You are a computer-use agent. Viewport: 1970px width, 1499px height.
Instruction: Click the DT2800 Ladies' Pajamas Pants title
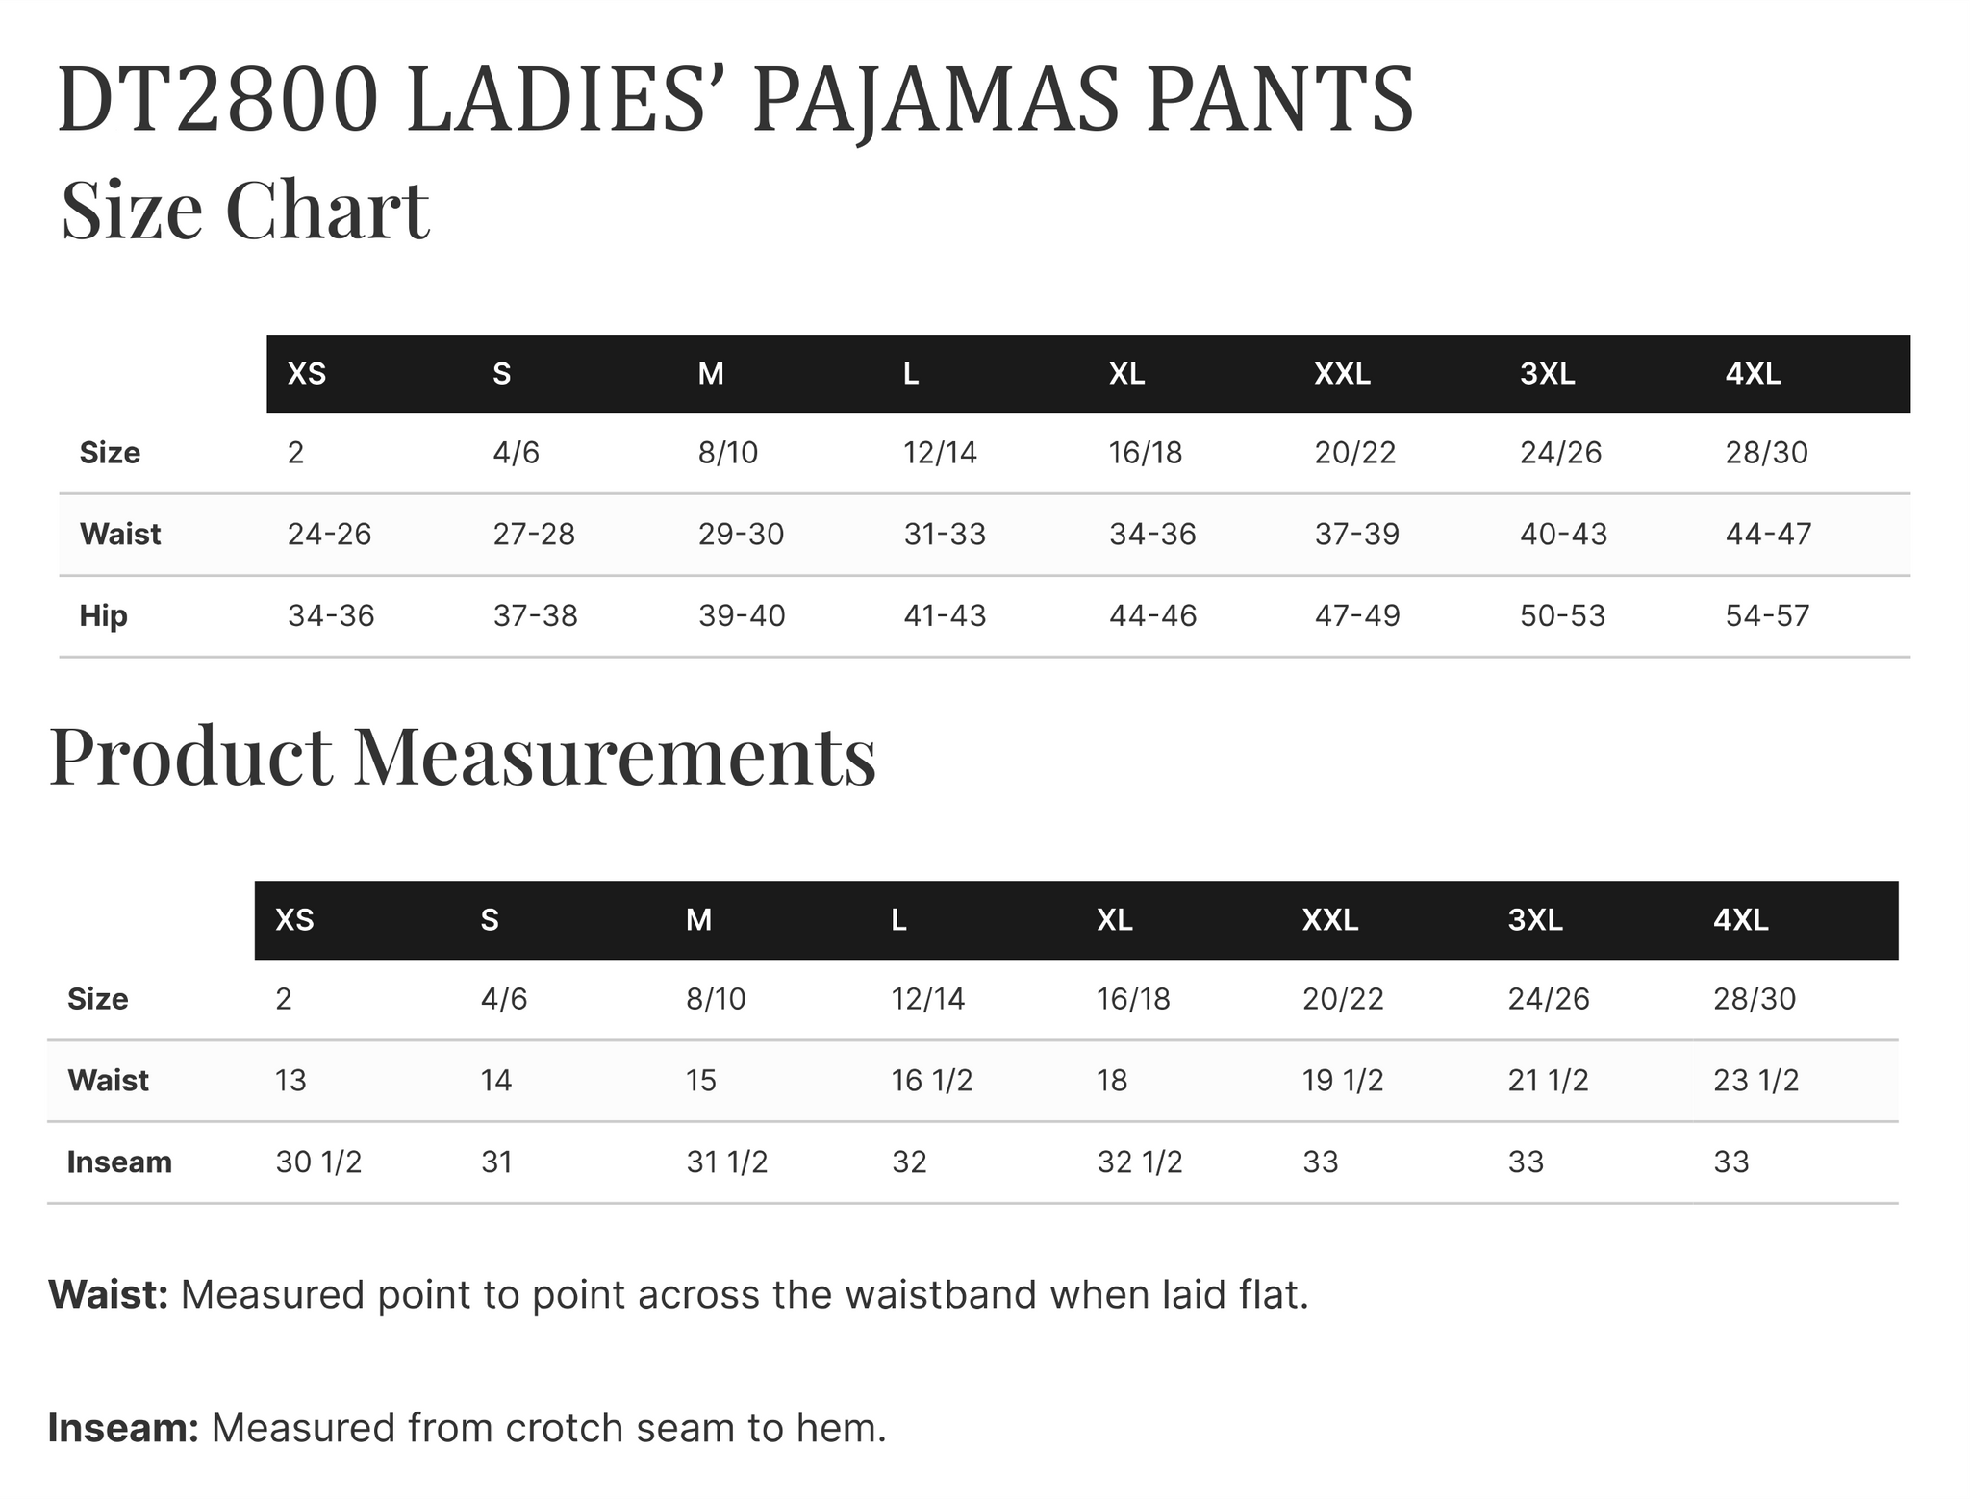(x=736, y=100)
